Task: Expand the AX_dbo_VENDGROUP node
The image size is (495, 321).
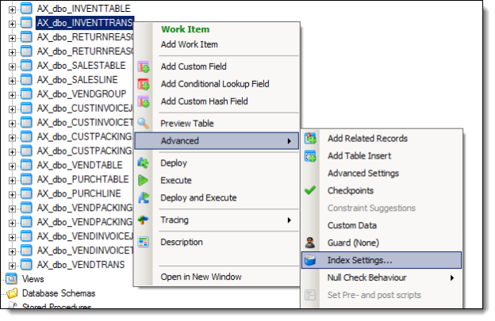Action: [12, 95]
